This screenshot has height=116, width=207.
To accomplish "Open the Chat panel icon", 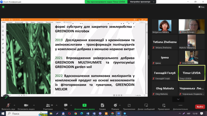I will coord(66,105).
